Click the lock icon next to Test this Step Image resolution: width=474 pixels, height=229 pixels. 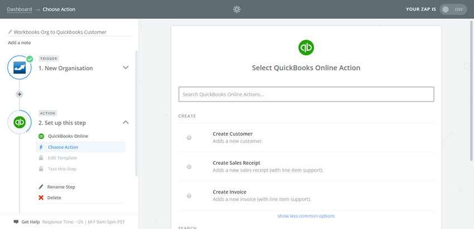point(41,169)
